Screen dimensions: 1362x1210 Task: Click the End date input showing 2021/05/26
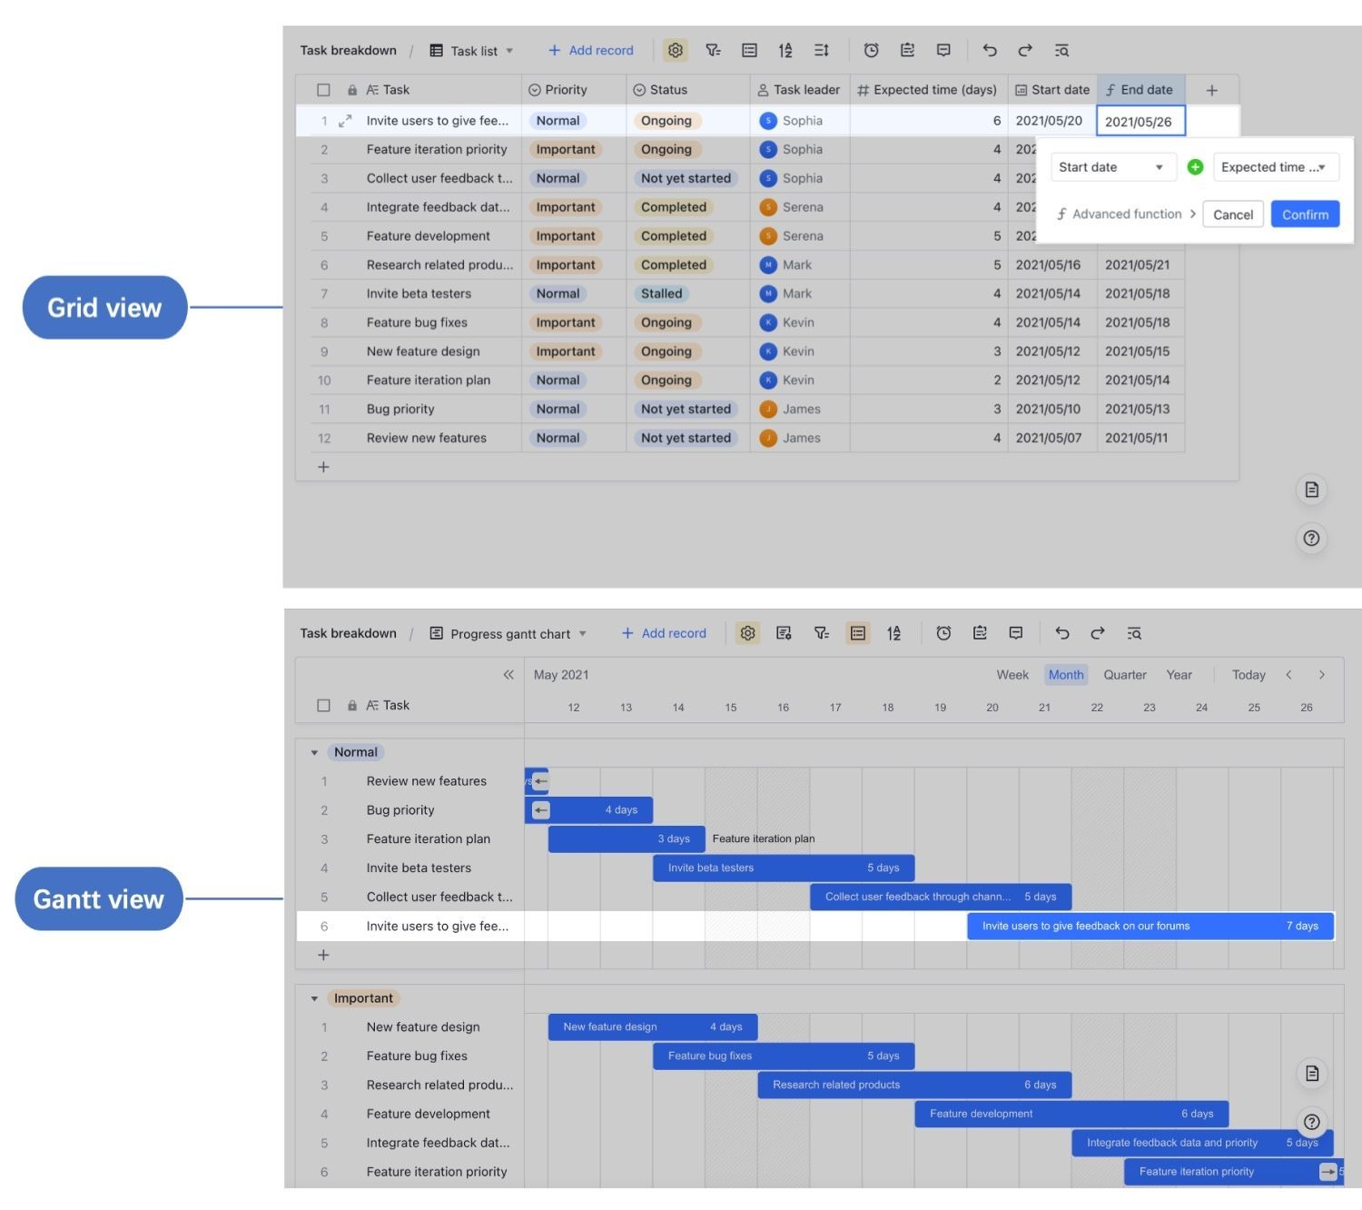1140,120
